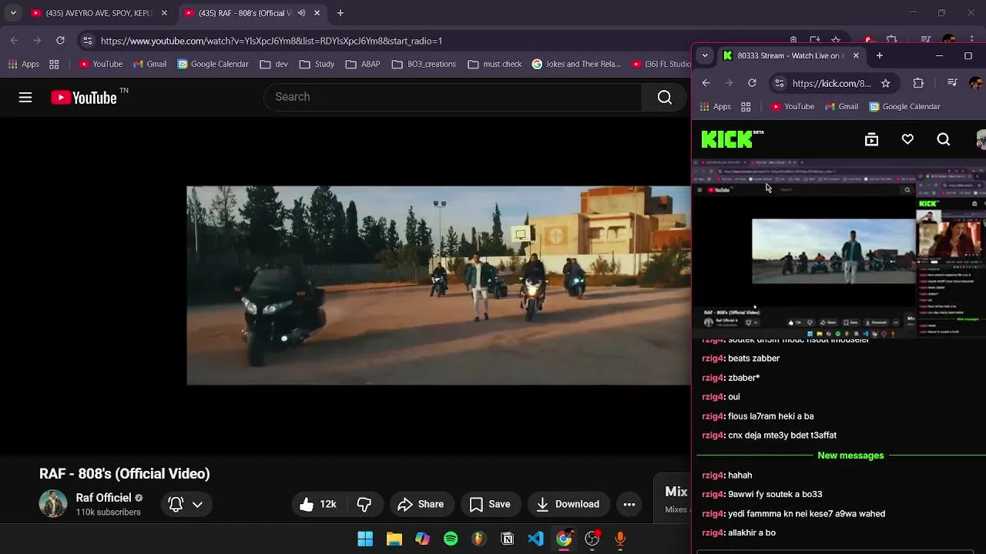Download the RAF 808's video
Screen dimensions: 986x554
pos(568,504)
